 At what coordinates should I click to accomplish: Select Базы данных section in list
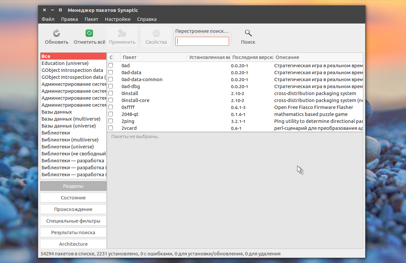pyautogui.click(x=57, y=112)
